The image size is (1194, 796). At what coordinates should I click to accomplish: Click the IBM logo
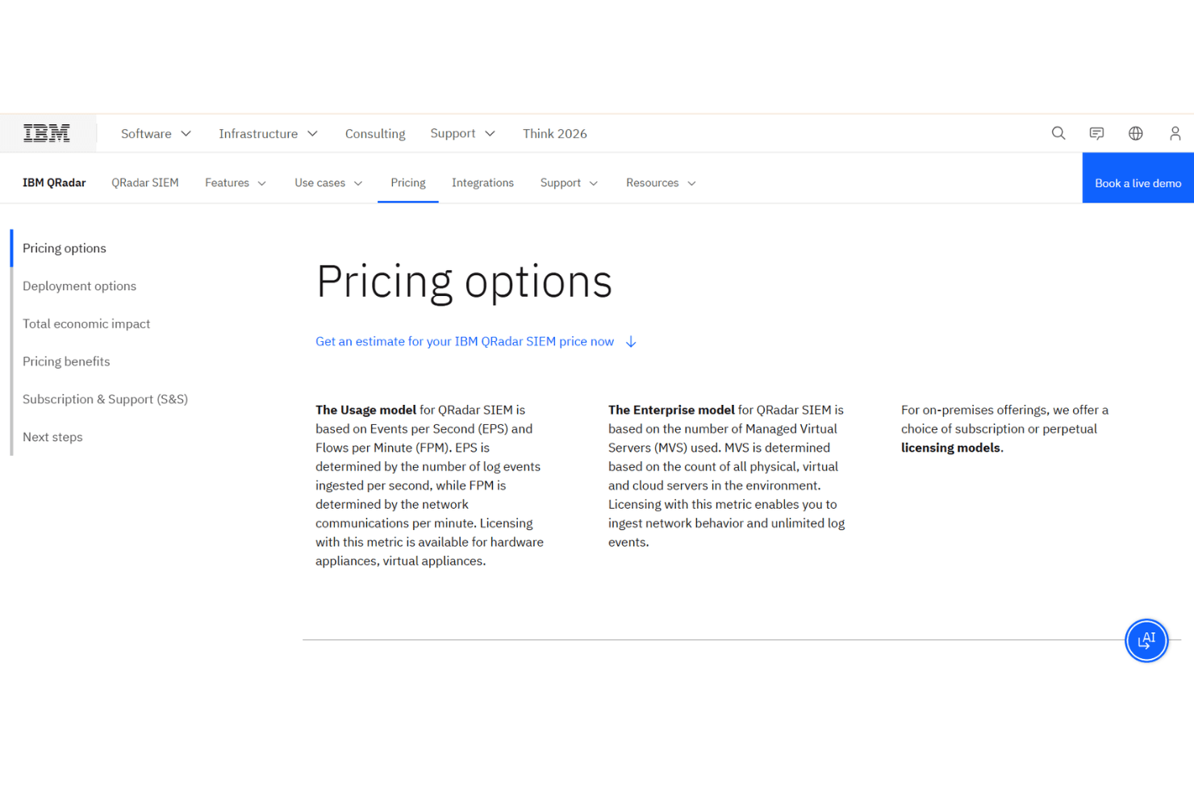point(47,133)
